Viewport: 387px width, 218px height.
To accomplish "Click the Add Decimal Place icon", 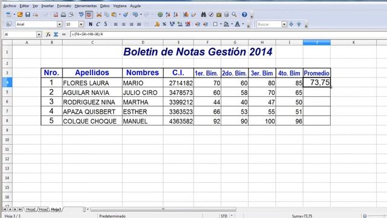I will 180,24.
